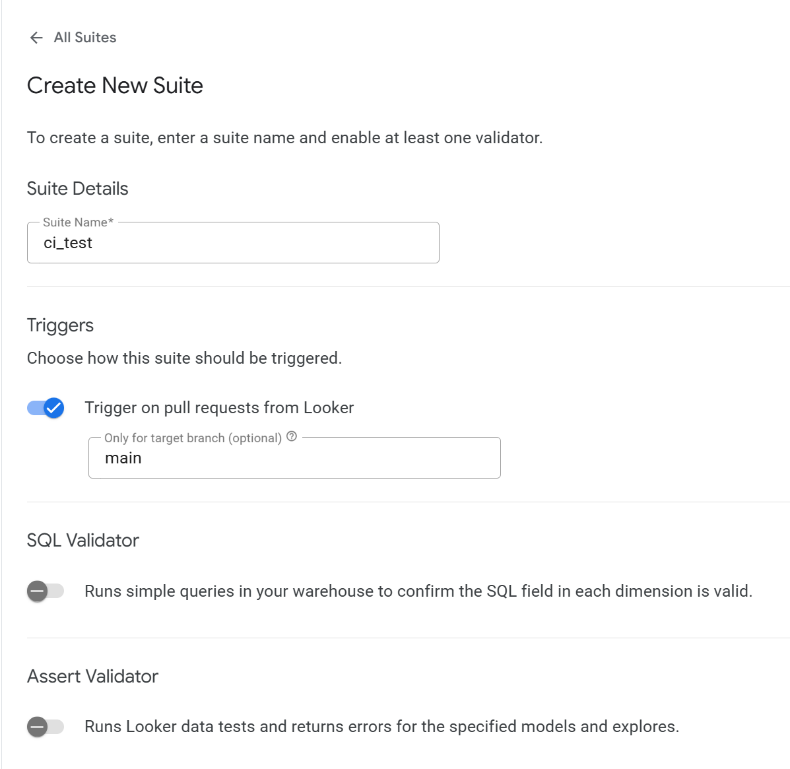Click the Choose how this suite should be triggered text
Viewport: 790px width, 769px height.
pos(184,358)
